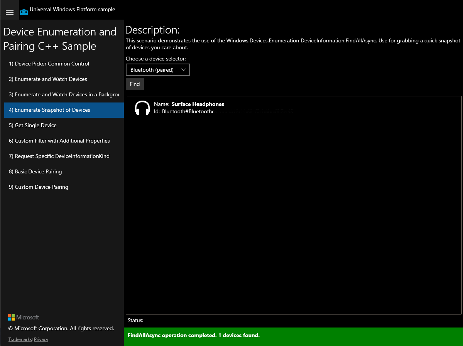Image resolution: width=463 pixels, height=346 pixels.
Task: Select scenario 9 Custom Device Pairing
Action: tap(64, 187)
